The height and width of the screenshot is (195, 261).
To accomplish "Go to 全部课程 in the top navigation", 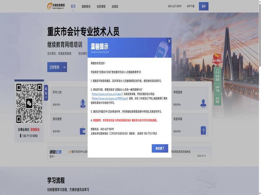I will pos(101,6).
